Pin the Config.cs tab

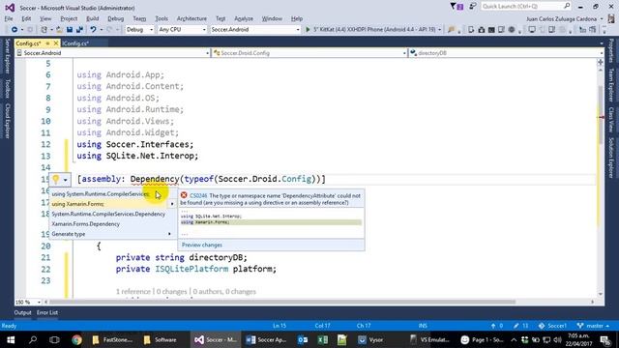(47, 43)
